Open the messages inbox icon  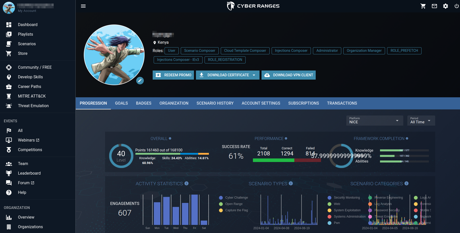pos(434,6)
